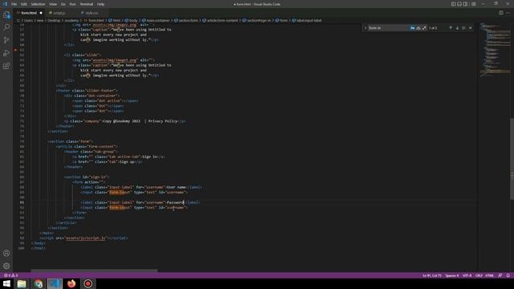514x289 pixels.
Task: Toggle Use Regular Expression in find
Action: (x=424, y=28)
